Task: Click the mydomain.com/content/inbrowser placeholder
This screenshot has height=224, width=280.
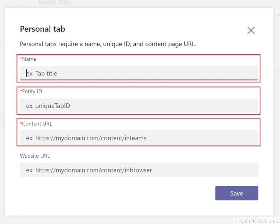Action: (x=89, y=170)
